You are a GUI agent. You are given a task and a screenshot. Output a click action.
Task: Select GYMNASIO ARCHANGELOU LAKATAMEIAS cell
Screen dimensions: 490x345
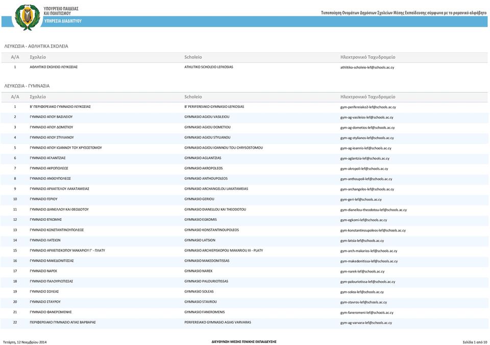tap(216, 189)
